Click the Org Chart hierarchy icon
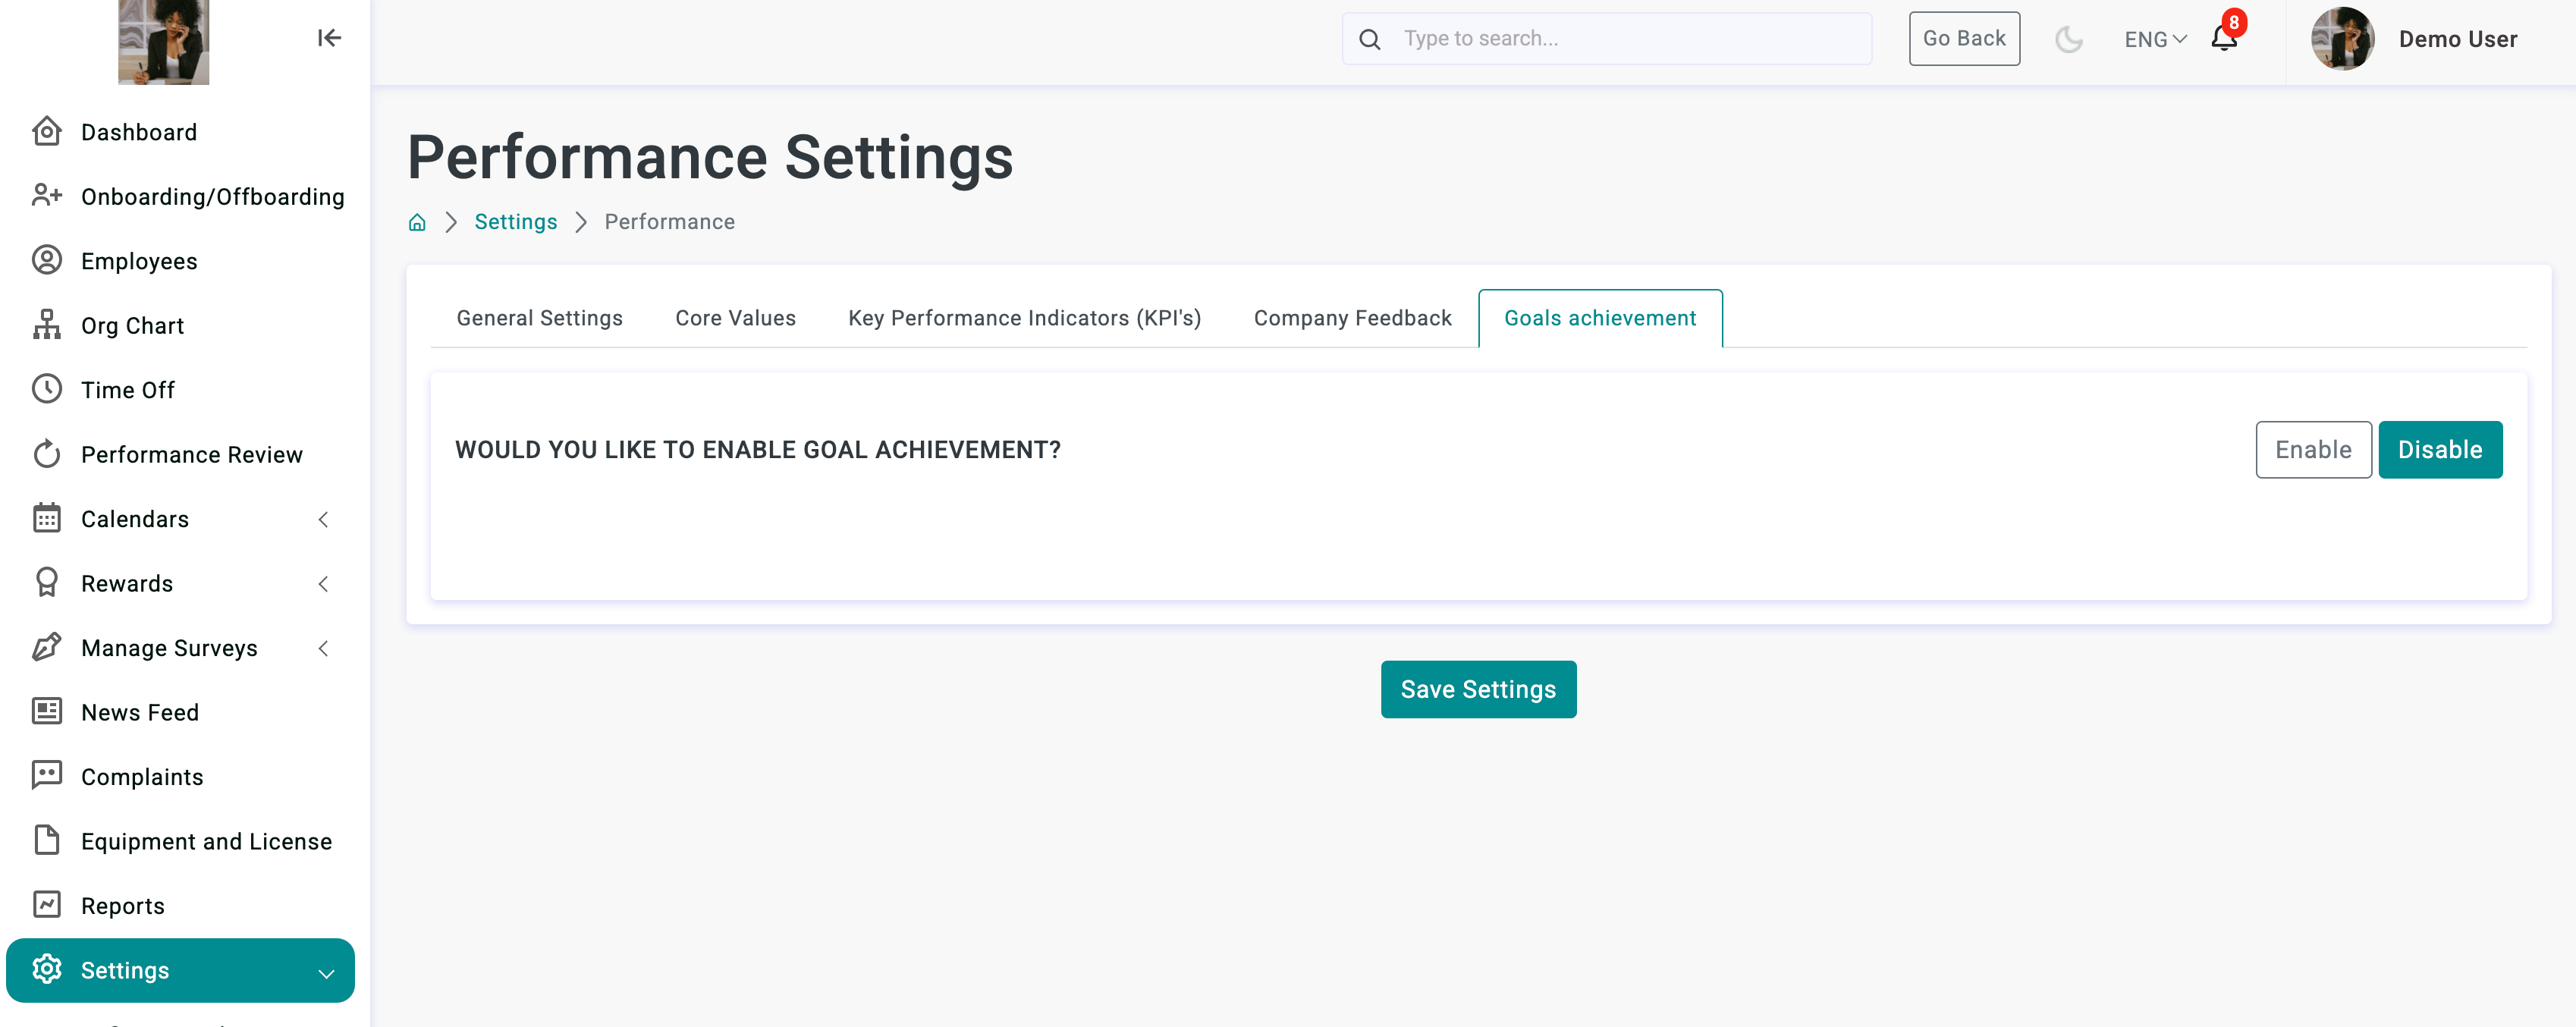 pyautogui.click(x=47, y=325)
